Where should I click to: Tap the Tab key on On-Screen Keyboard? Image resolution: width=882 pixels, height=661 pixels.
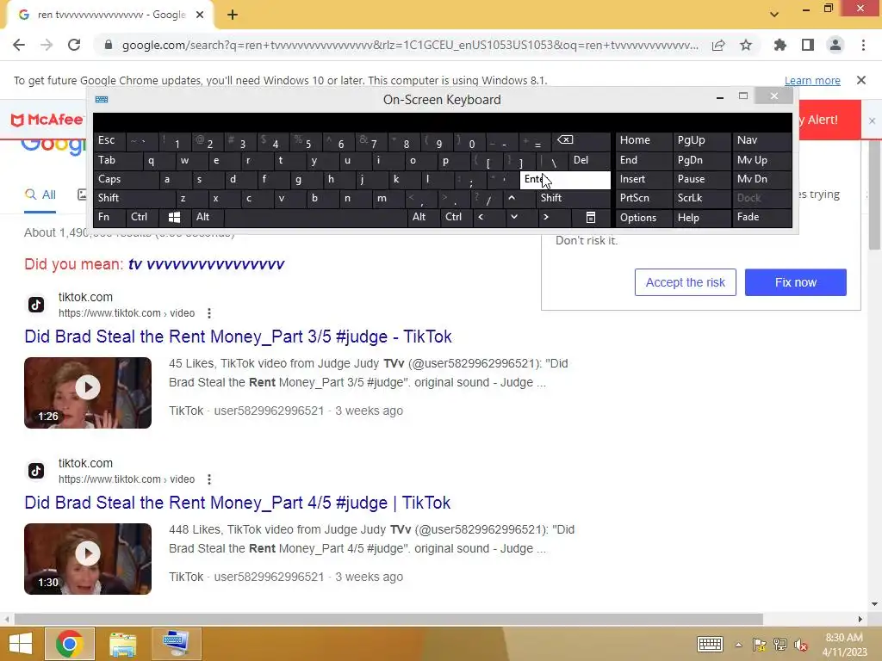point(117,161)
